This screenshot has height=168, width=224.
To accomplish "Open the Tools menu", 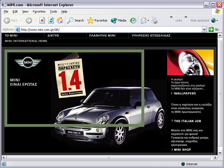I will [53, 11].
